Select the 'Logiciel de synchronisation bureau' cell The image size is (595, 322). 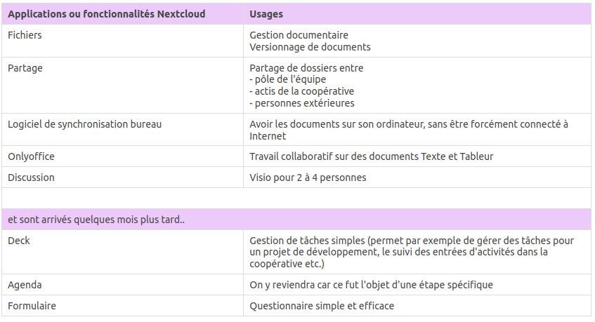85,124
